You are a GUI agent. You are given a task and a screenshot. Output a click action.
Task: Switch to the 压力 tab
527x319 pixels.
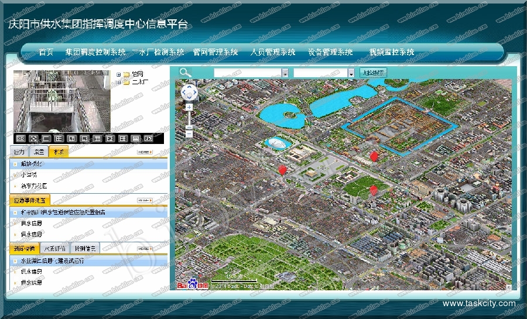pyautogui.click(x=19, y=152)
